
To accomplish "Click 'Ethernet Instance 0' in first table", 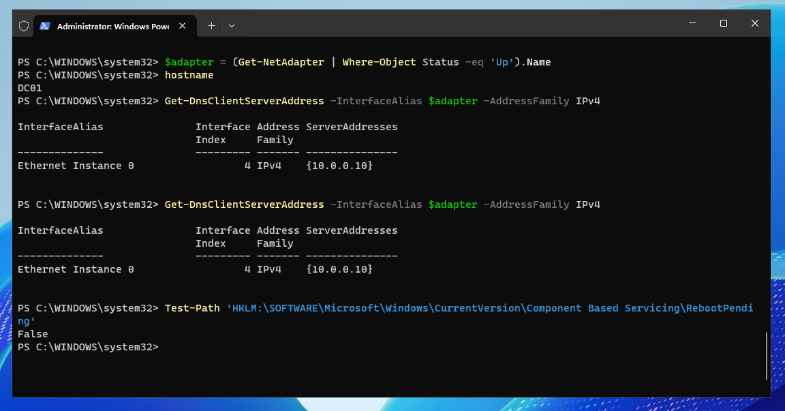I will (x=76, y=166).
